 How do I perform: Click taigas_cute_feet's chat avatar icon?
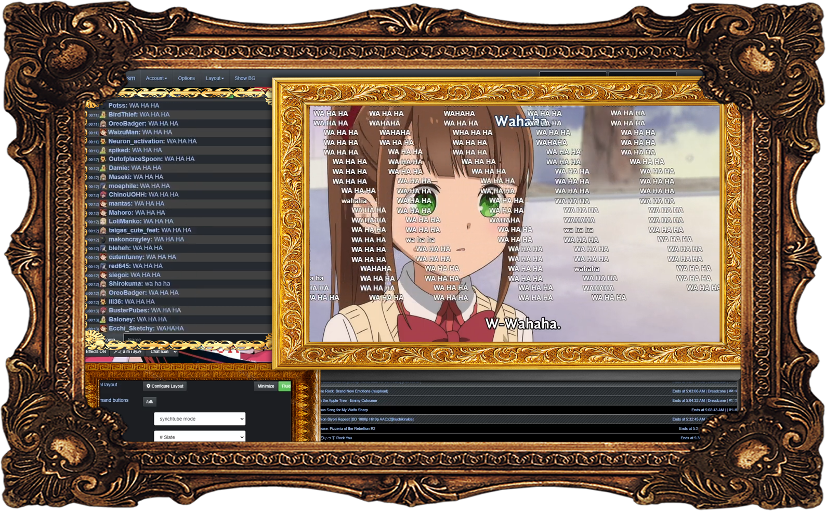pos(103,230)
